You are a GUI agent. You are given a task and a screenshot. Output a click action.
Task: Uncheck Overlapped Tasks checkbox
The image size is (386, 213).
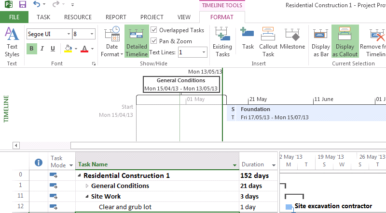click(x=154, y=30)
